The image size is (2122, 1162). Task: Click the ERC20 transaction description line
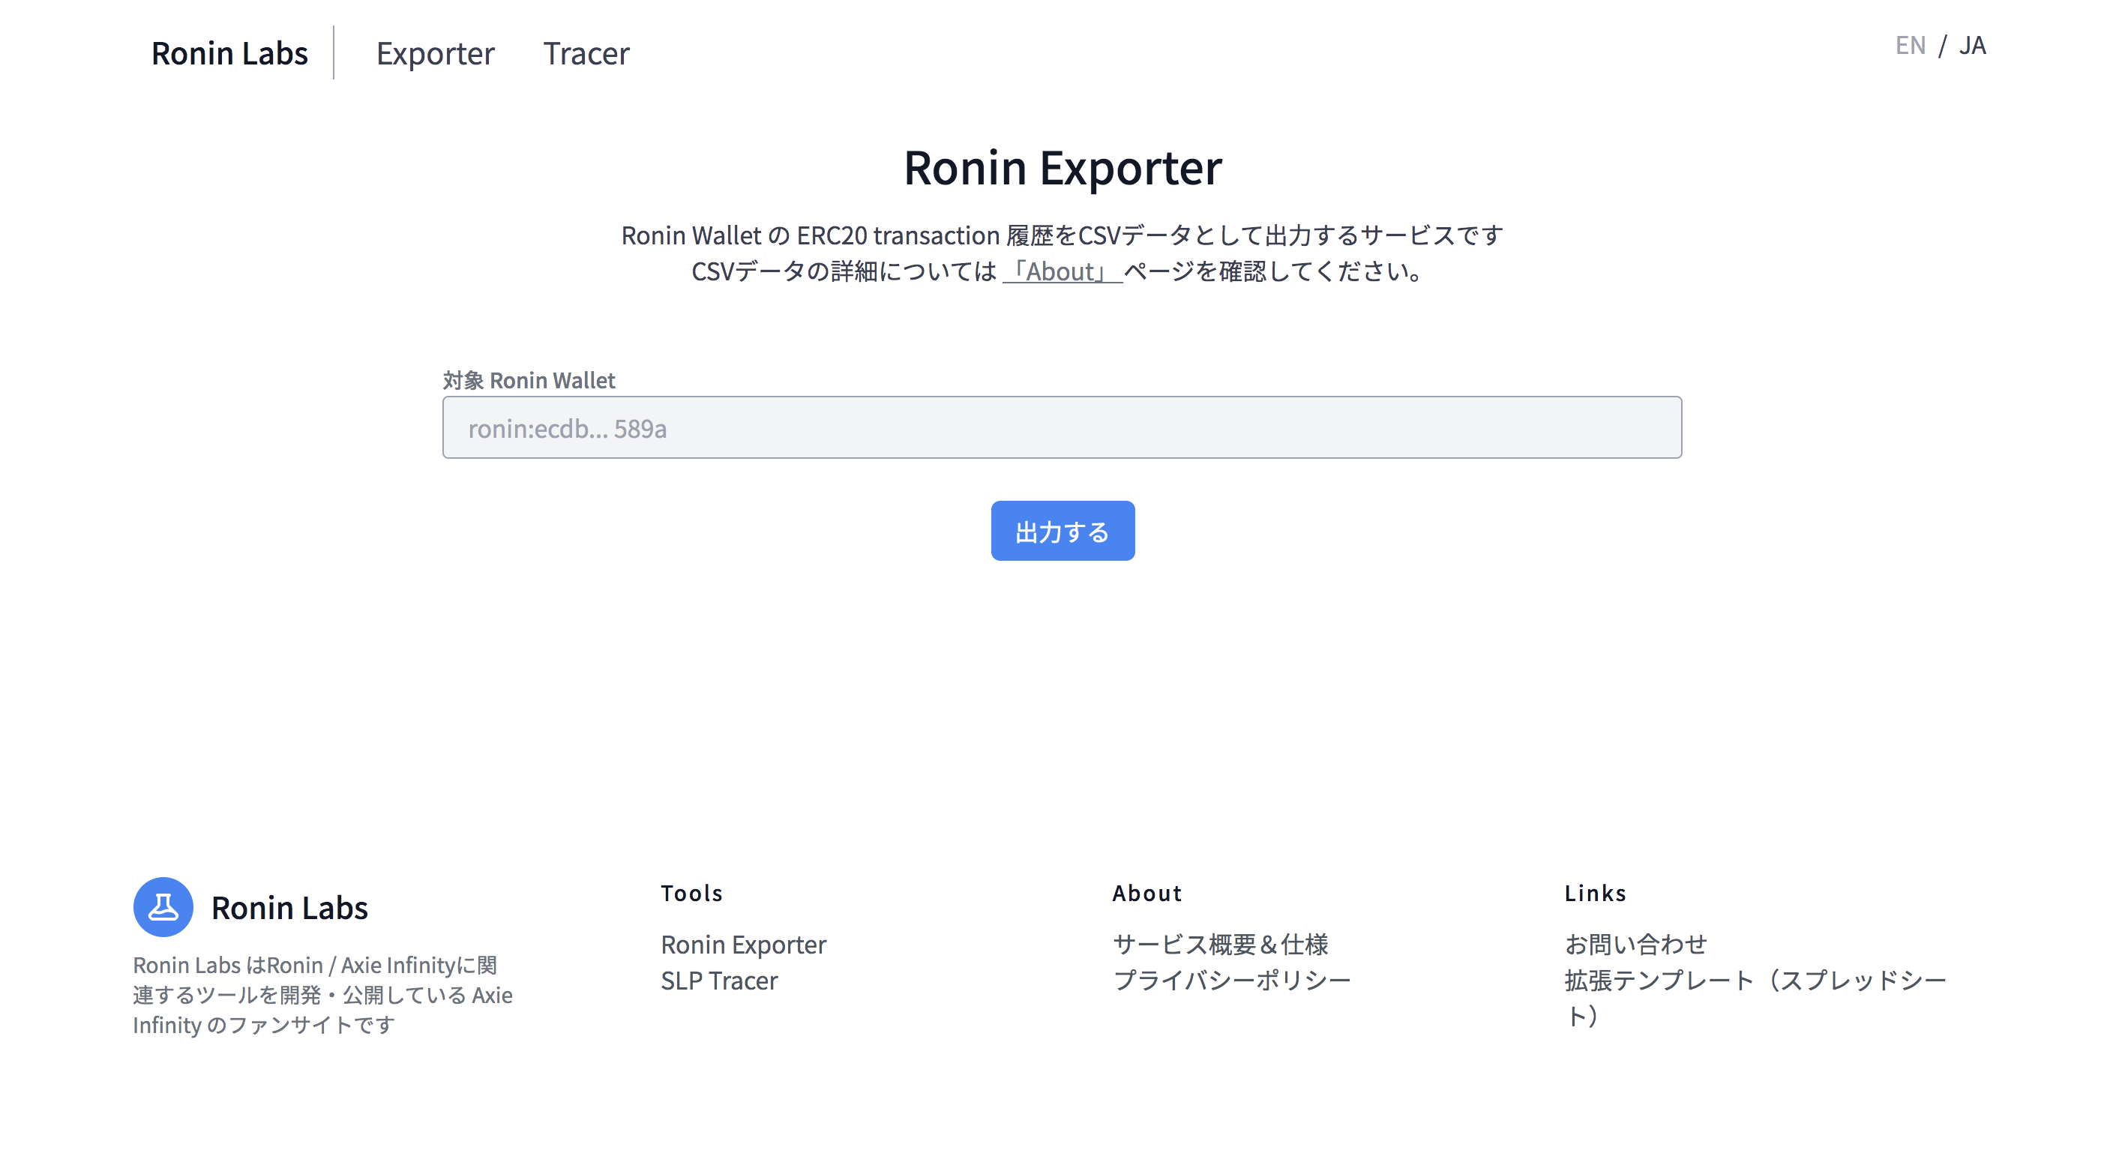(x=1062, y=235)
